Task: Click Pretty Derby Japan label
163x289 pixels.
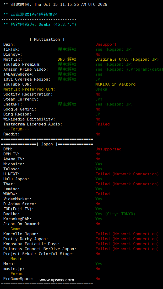Action: pos(26,239)
